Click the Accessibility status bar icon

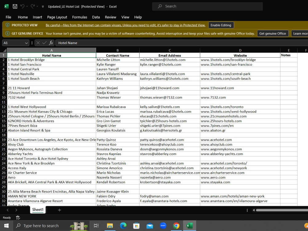(x=18, y=218)
